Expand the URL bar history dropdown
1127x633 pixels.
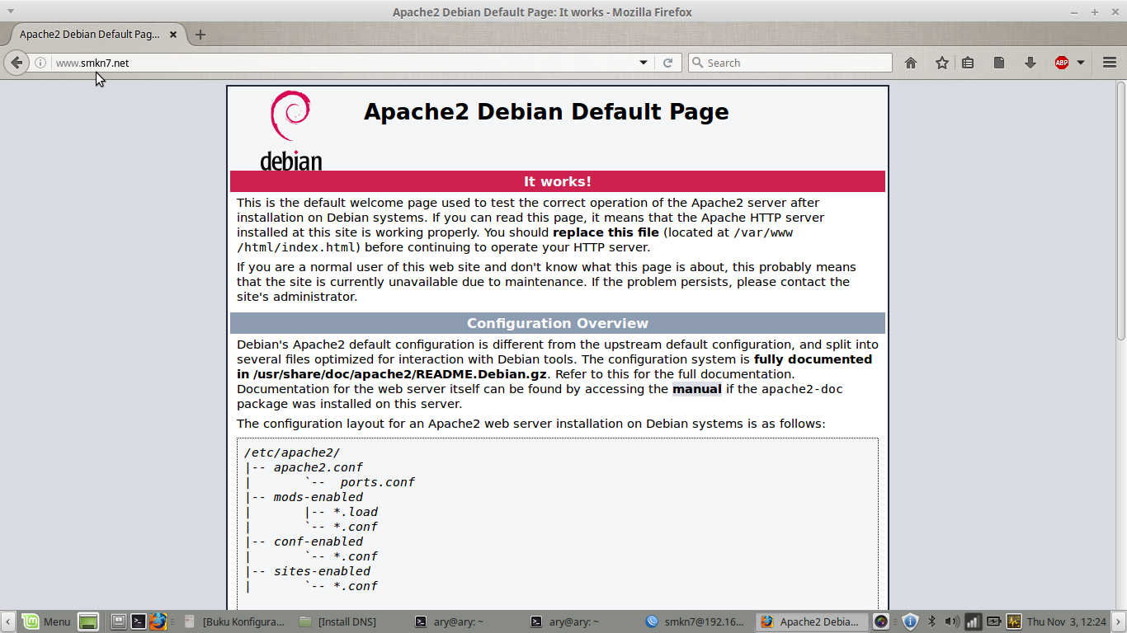pyautogui.click(x=644, y=63)
